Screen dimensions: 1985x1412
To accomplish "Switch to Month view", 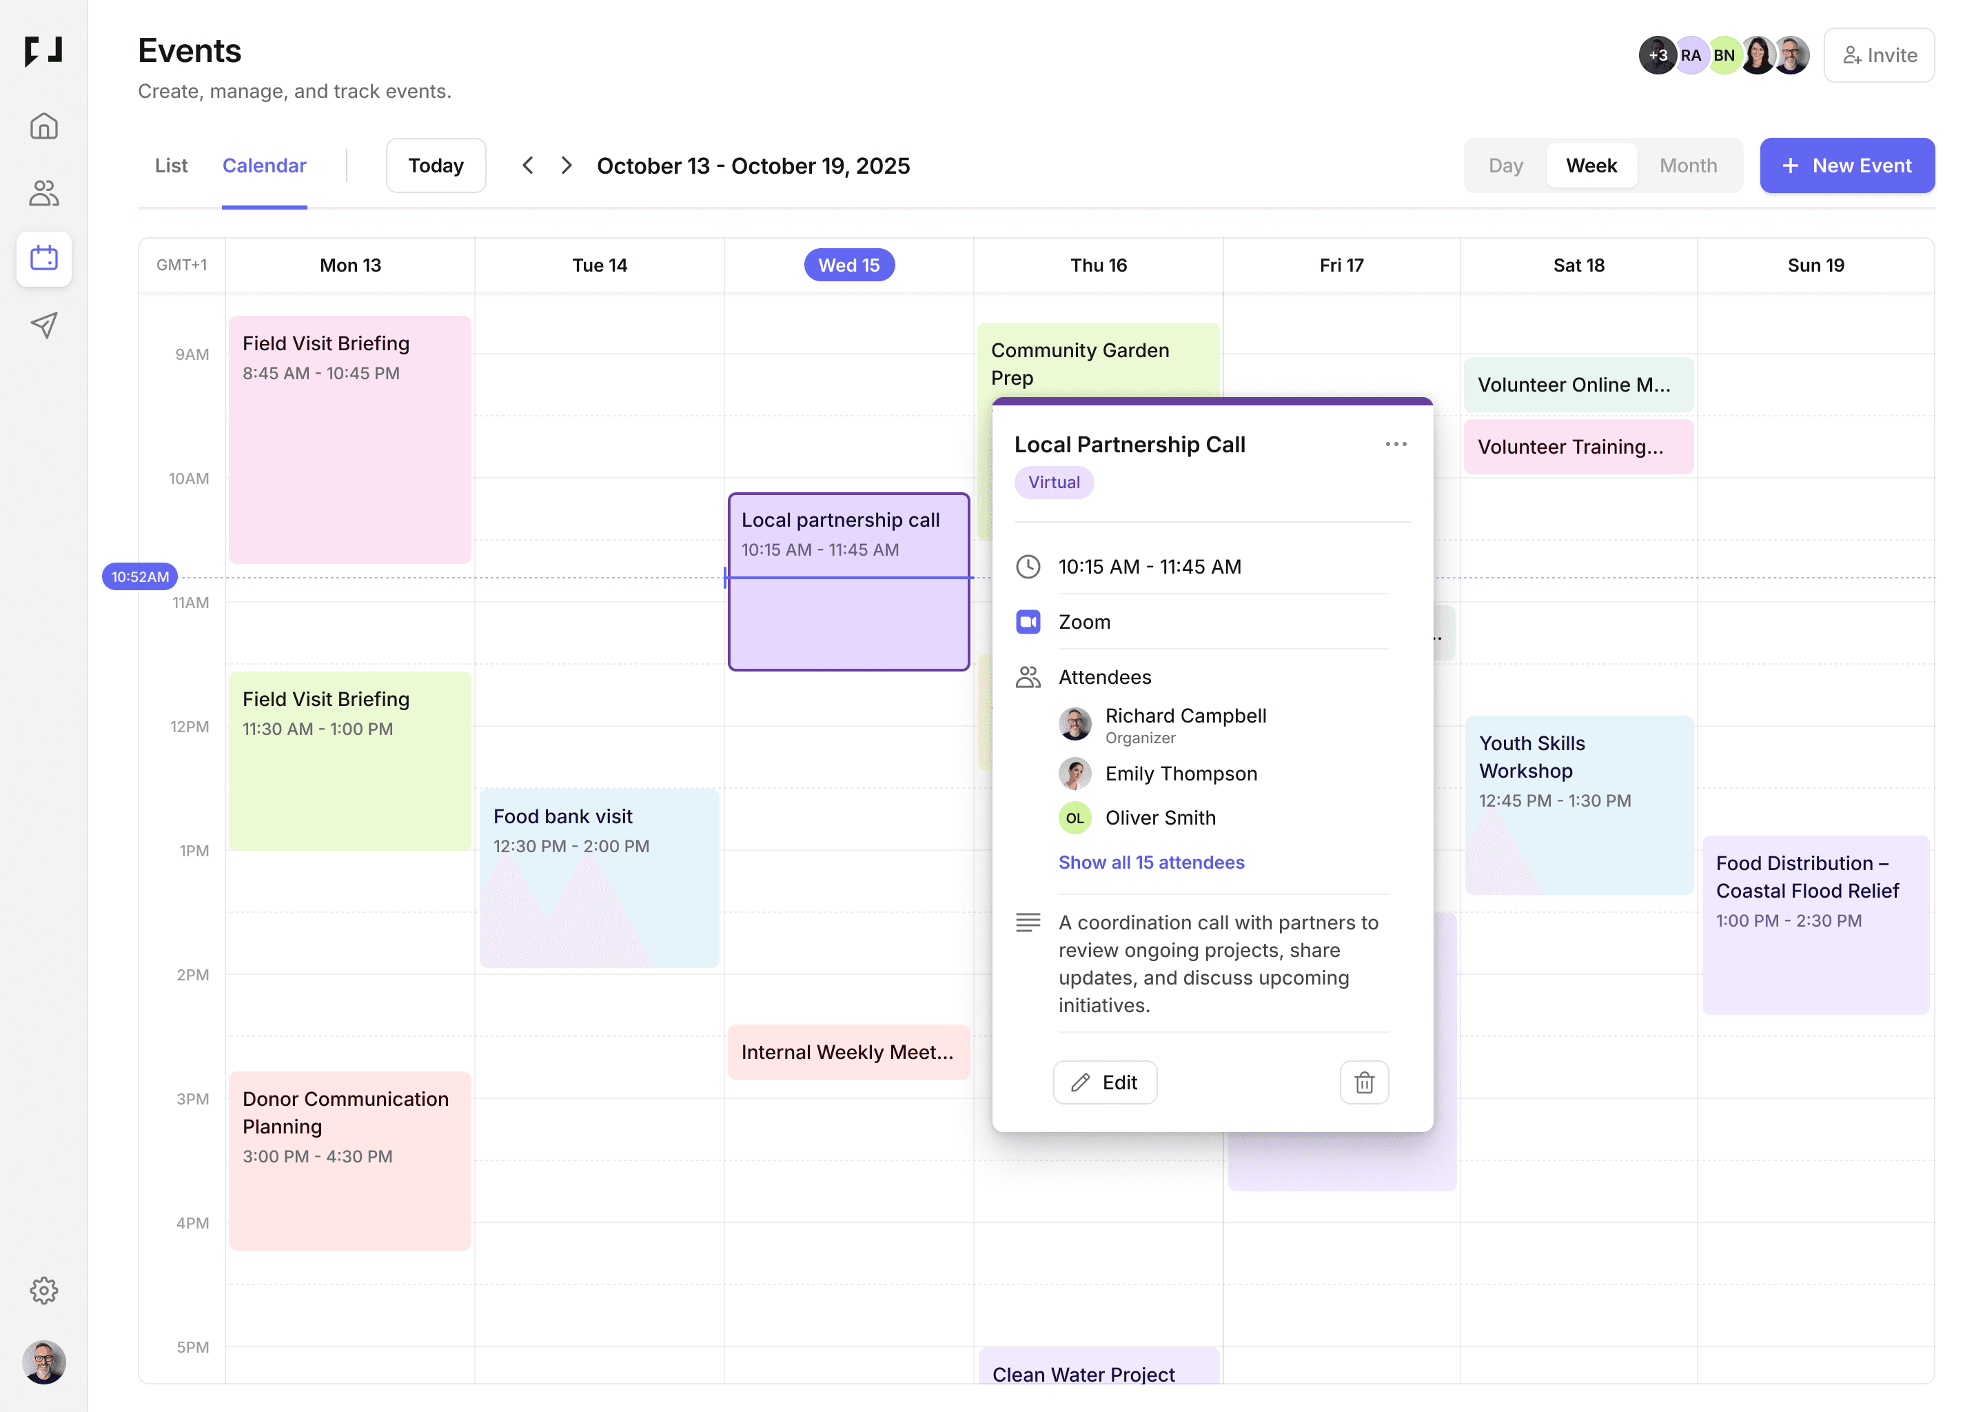I will pos(1688,165).
